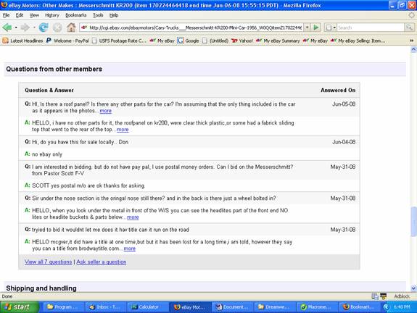The image size is (417, 313).
Task: Switch to the eBay Mot... taskbar button
Action: [191, 307]
